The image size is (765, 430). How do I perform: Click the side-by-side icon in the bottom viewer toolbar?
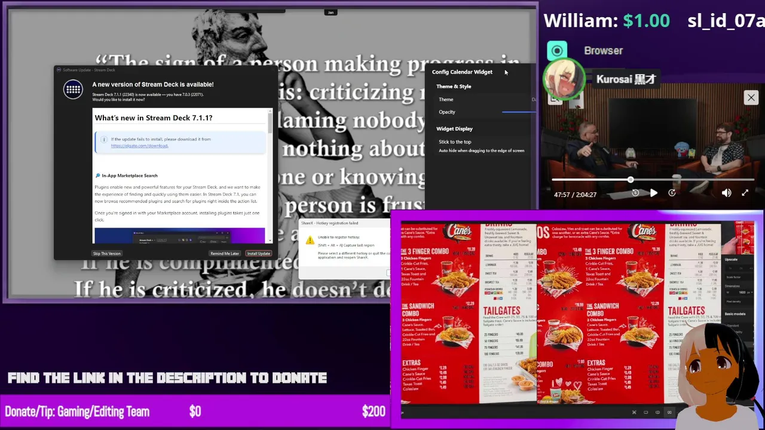[x=669, y=413]
